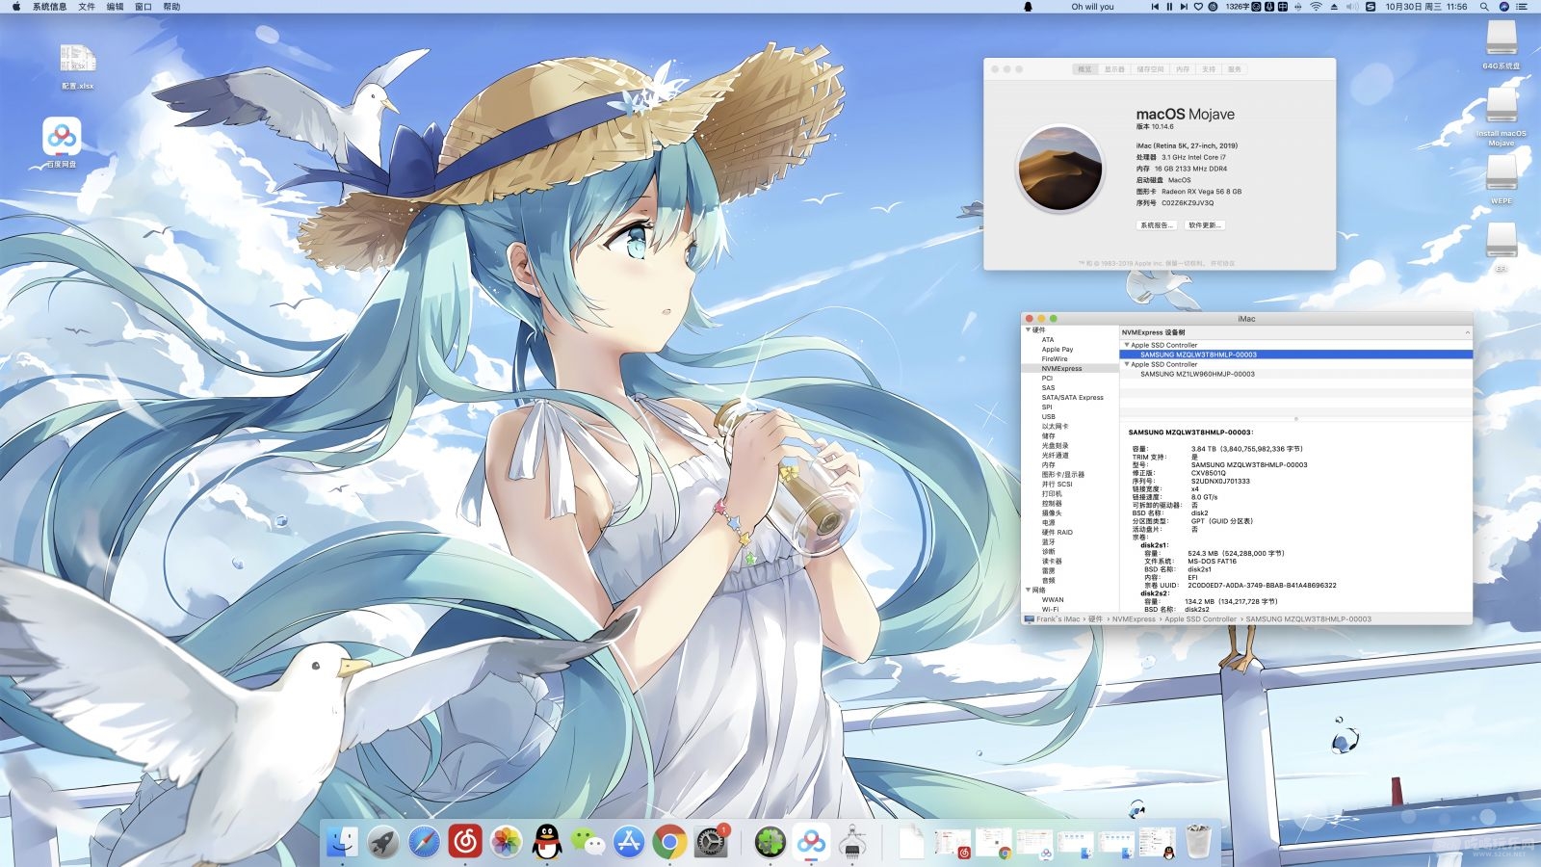
Task: Switch to 储存空间 tab in About This Mac
Action: (1150, 69)
